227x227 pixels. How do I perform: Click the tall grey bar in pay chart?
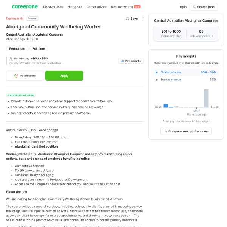206,98
